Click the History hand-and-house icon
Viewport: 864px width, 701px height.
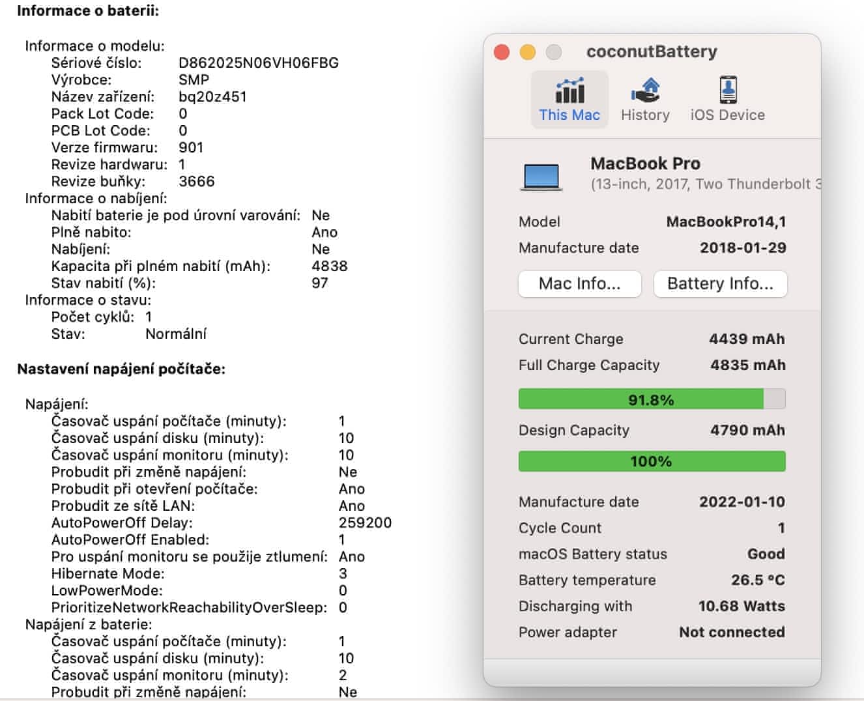point(645,91)
